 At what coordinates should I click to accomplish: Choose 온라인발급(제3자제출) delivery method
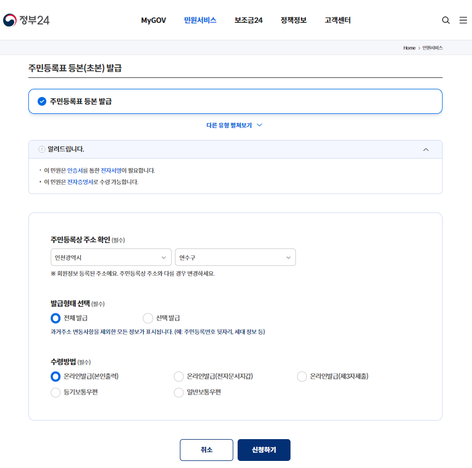(302, 376)
